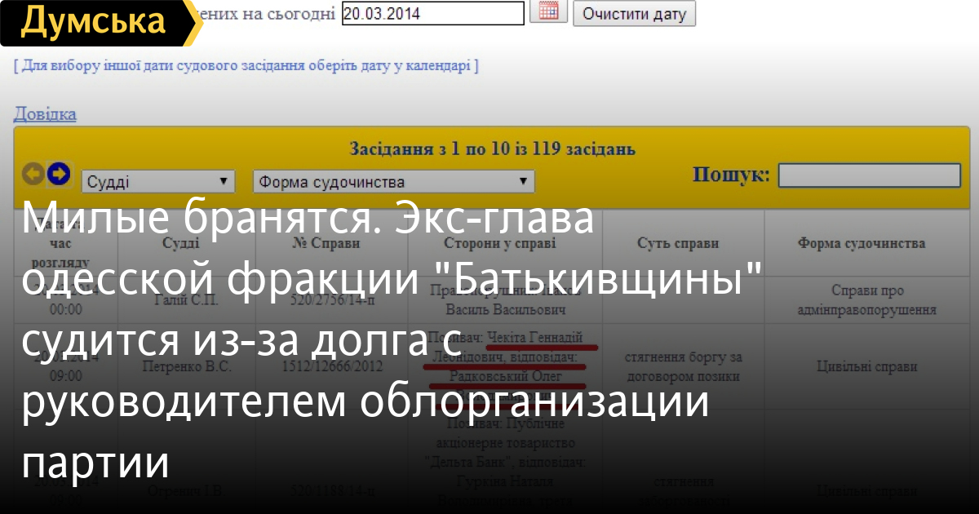Focus the Пошук search field
This screenshot has width=979, height=514.
[870, 175]
